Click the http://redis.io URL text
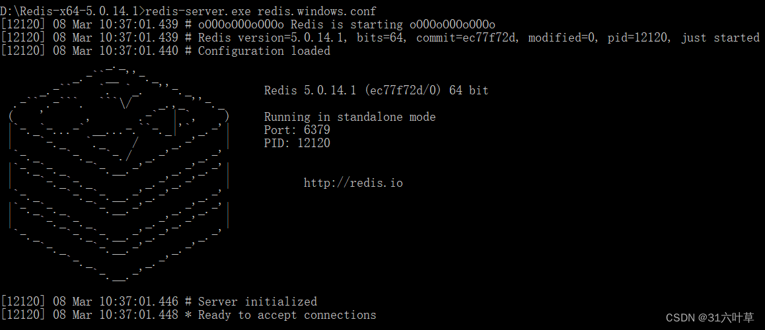Screen dimensions: 765x330 (353, 183)
